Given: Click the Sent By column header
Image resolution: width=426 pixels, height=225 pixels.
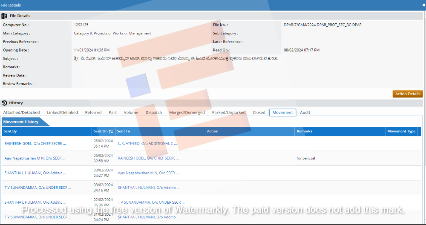Looking at the screenshot, I should pos(10,131).
